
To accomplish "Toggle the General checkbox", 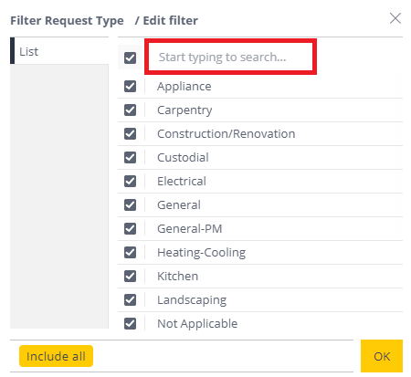I will [130, 204].
